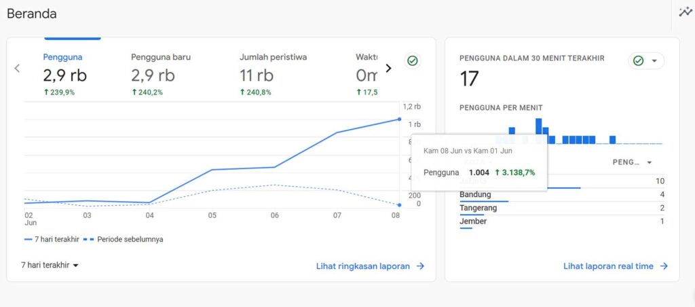This screenshot has width=695, height=307.
Task: Open Lihat ringkasan laporan link
Action: 363,266
